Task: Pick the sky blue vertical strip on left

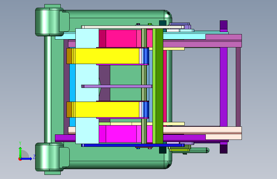Action: (x=73, y=83)
